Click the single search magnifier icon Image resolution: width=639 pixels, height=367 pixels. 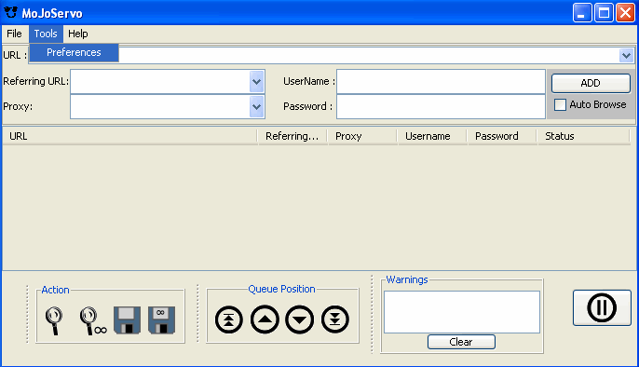(54, 320)
